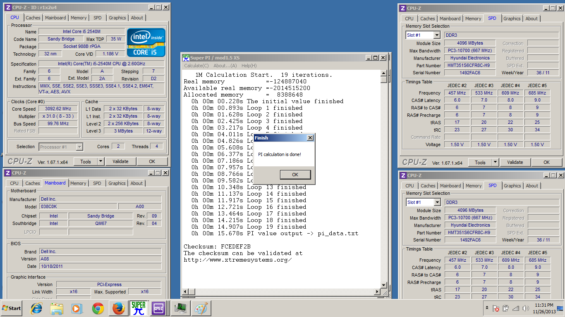
Task: Show hidden tray icons with the chevron
Action: tap(486, 308)
